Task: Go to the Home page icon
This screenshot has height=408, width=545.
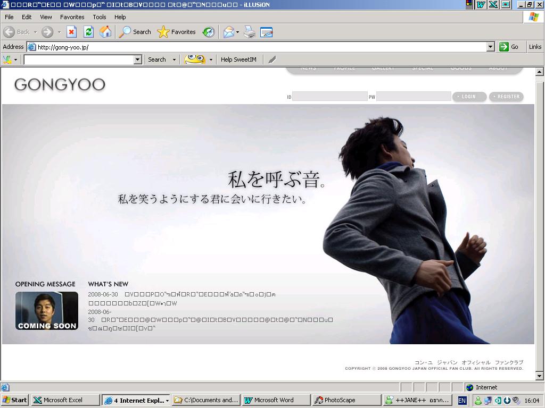Action: click(105, 32)
